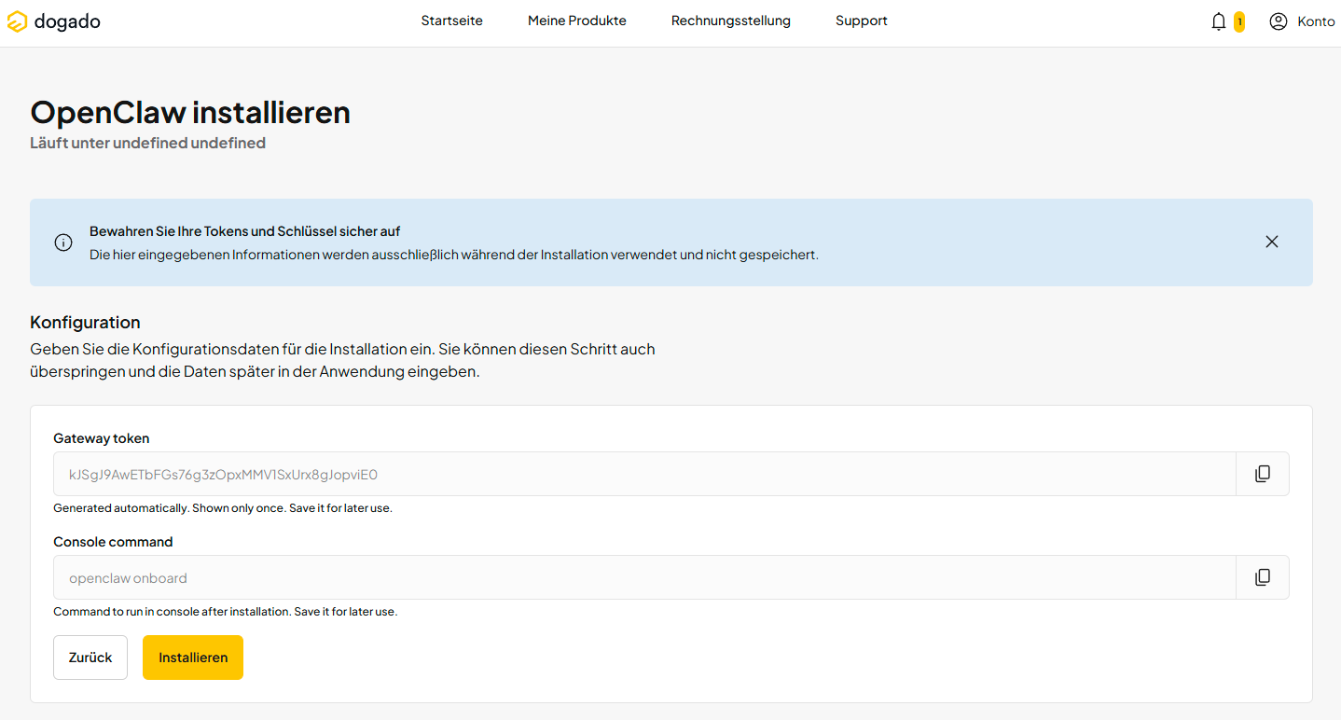This screenshot has height=720, width=1341.
Task: Click the 'Console command' label
Action: tap(113, 542)
